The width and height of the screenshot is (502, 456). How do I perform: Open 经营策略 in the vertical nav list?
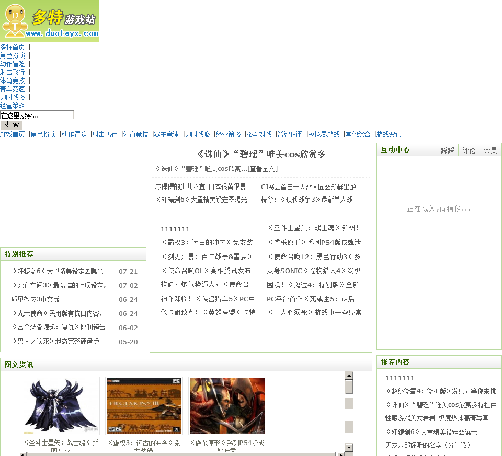[x=13, y=106]
